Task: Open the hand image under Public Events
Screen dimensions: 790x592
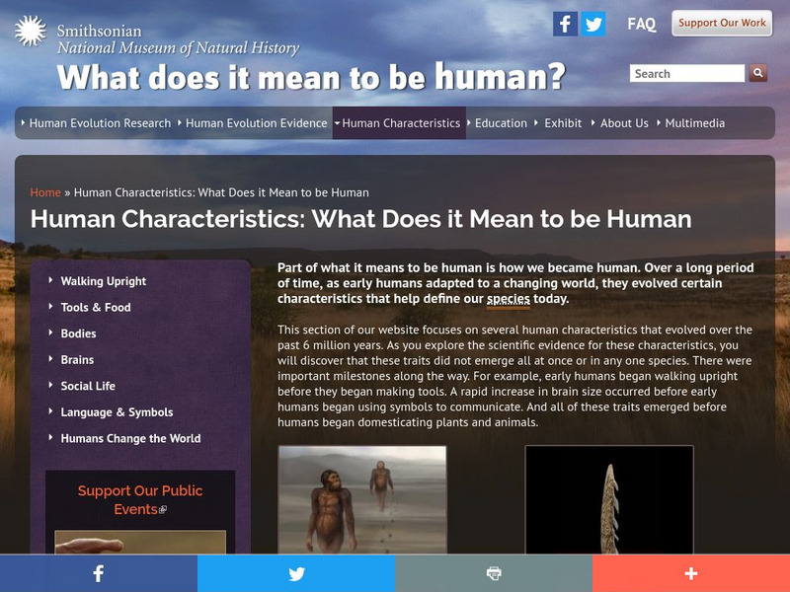Action: (x=140, y=542)
